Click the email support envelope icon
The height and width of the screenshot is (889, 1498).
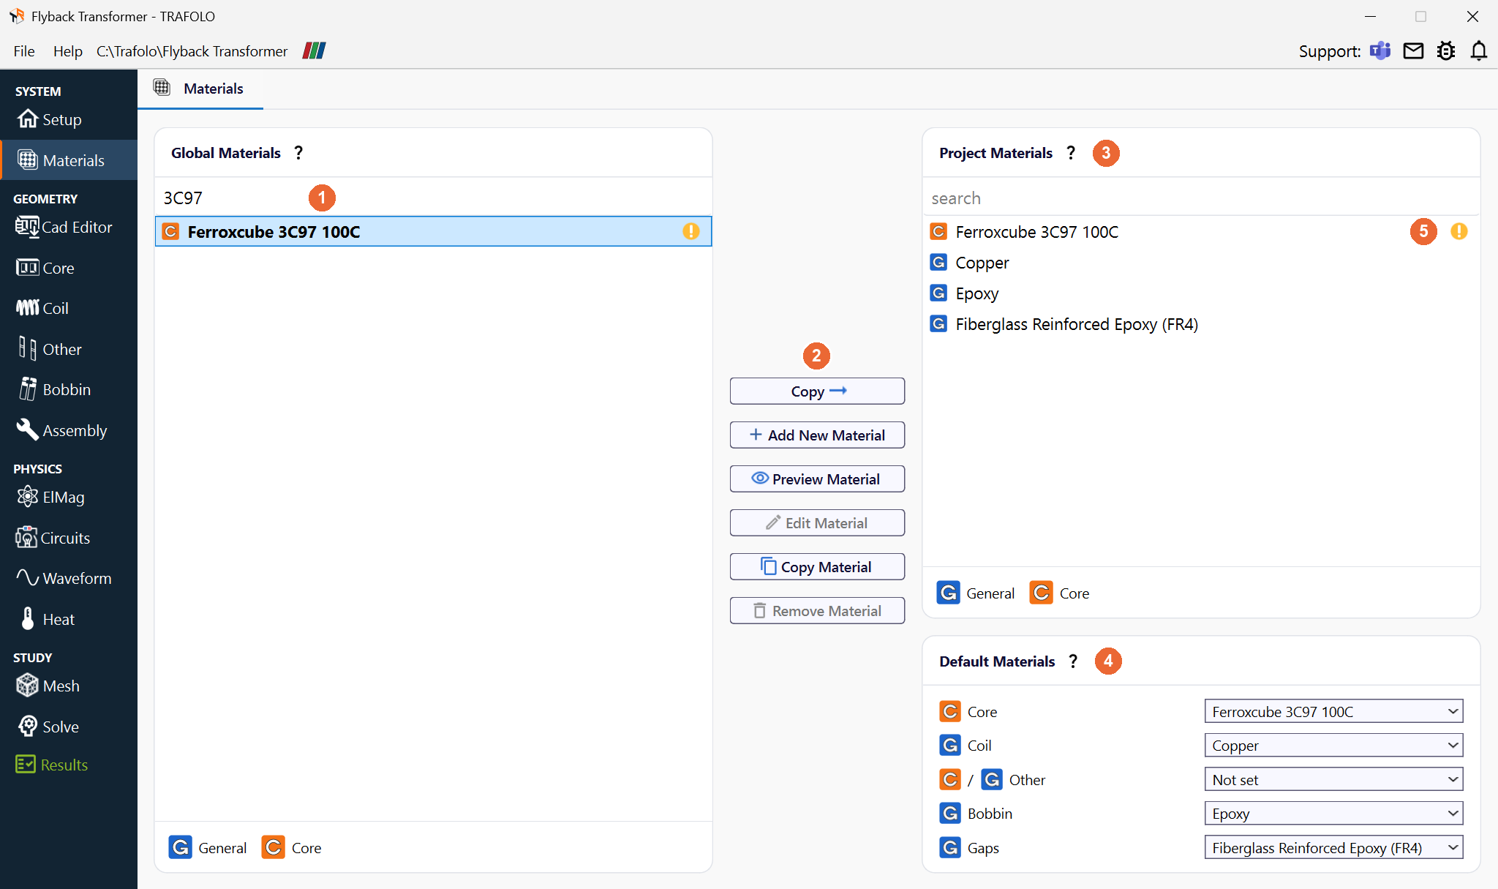point(1413,50)
